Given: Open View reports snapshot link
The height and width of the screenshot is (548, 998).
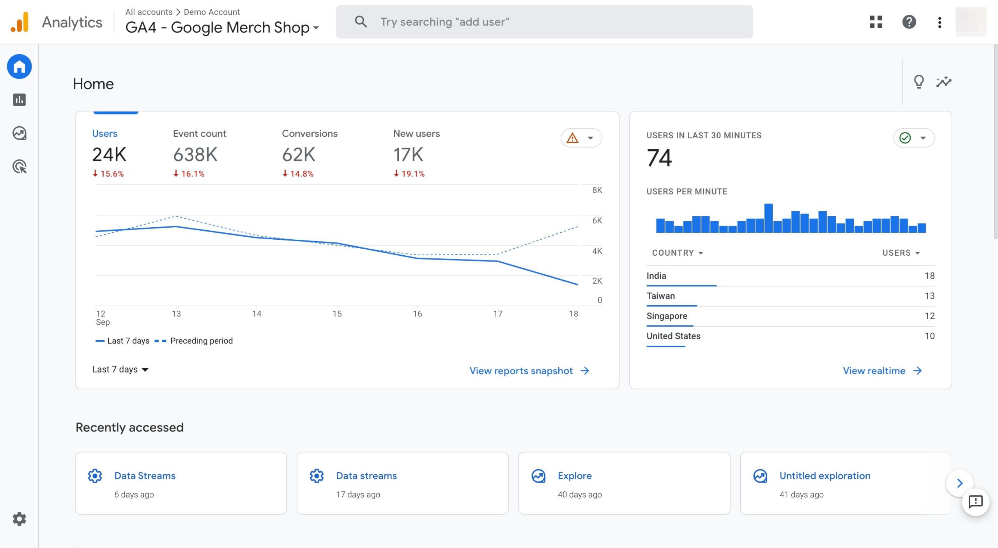Looking at the screenshot, I should pos(521,371).
